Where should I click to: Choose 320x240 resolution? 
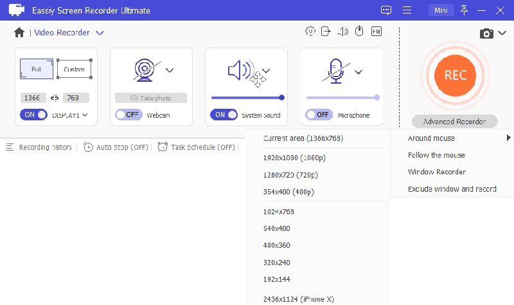click(x=277, y=263)
